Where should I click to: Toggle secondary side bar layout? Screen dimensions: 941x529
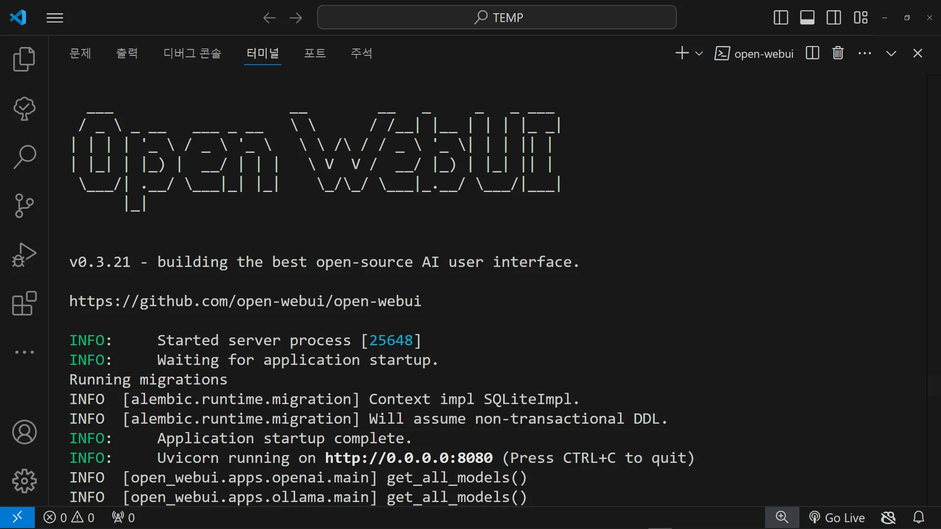click(834, 18)
